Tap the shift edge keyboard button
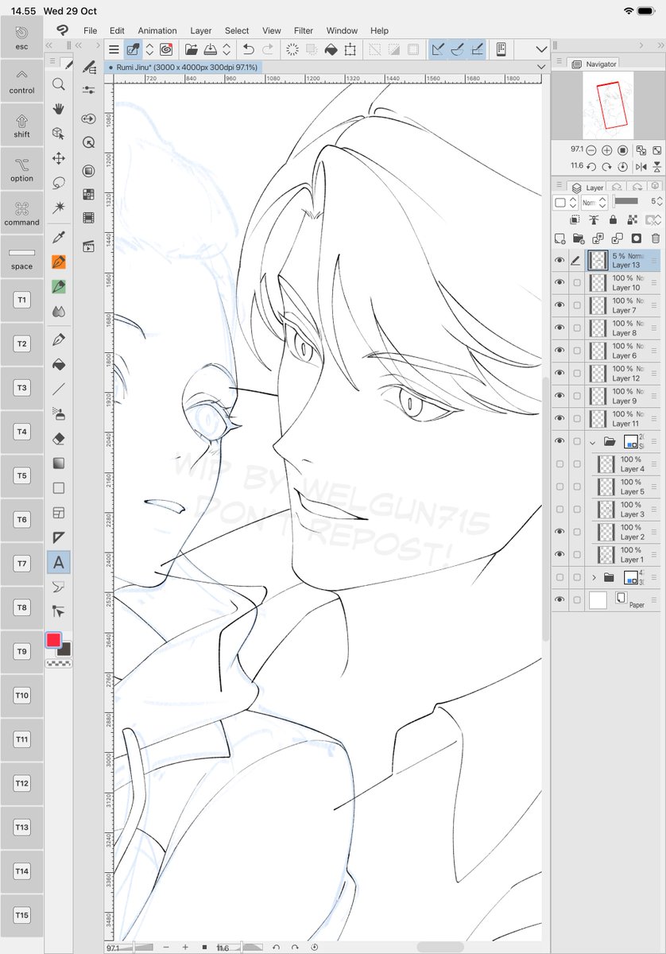This screenshot has width=666, height=954. click(21, 125)
